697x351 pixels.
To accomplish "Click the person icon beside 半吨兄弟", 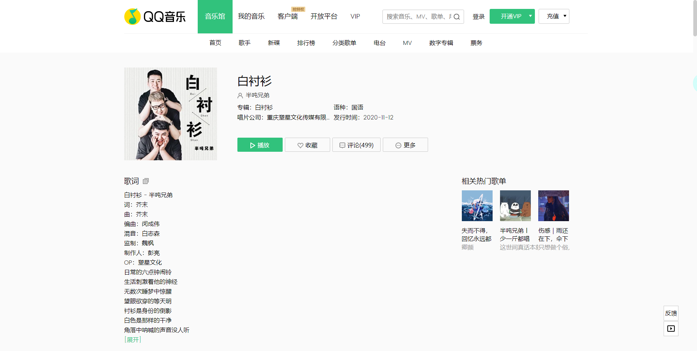I will pyautogui.click(x=240, y=95).
